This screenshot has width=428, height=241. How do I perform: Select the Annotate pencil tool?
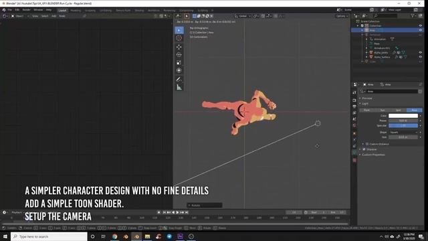[179, 79]
